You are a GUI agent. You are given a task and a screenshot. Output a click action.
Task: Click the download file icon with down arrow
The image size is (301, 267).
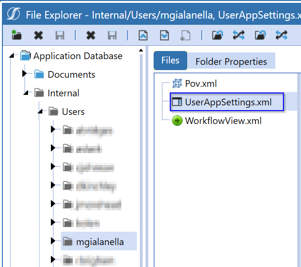point(165,35)
